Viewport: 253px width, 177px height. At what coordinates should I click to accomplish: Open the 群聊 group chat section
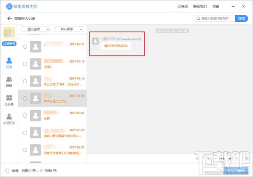[9, 82]
